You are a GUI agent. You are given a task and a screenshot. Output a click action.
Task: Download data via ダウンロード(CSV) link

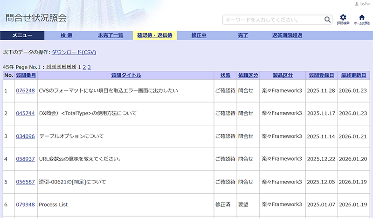(74, 52)
